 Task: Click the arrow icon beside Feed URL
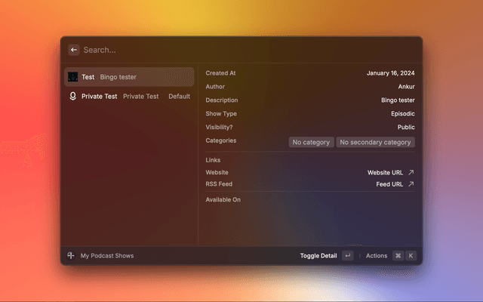411,184
